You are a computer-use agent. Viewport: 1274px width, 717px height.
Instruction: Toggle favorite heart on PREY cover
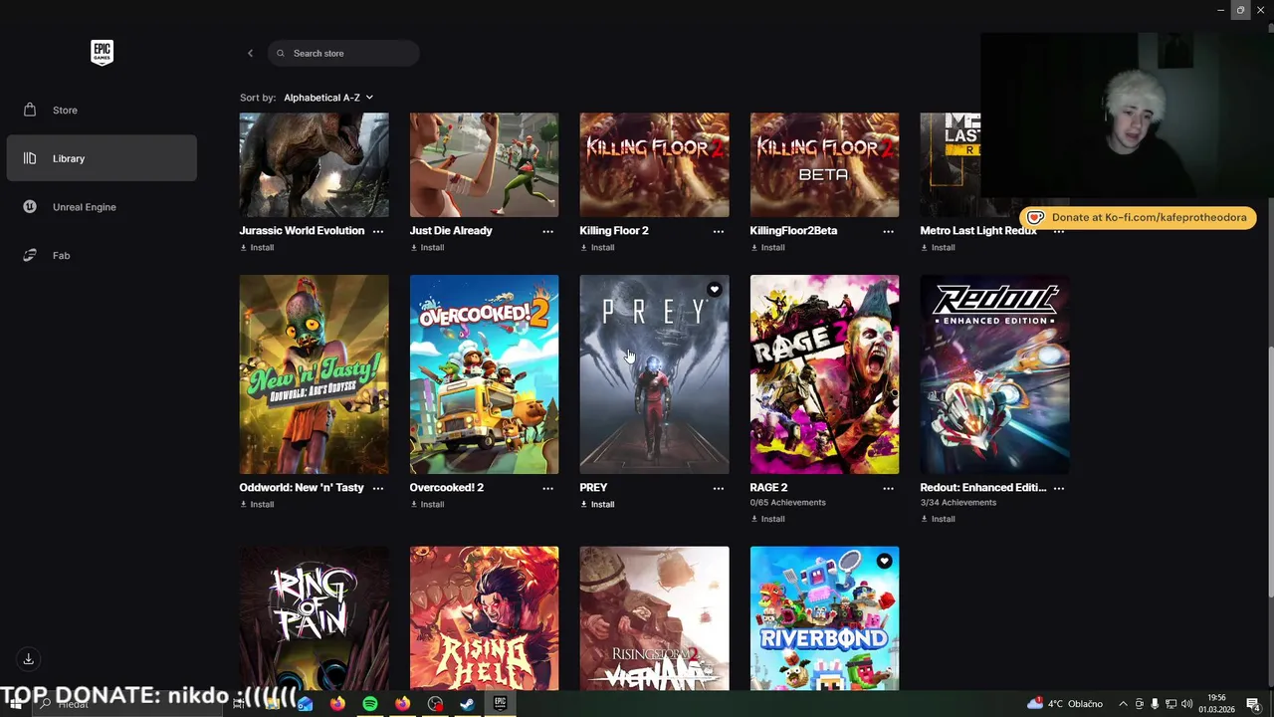click(x=714, y=290)
